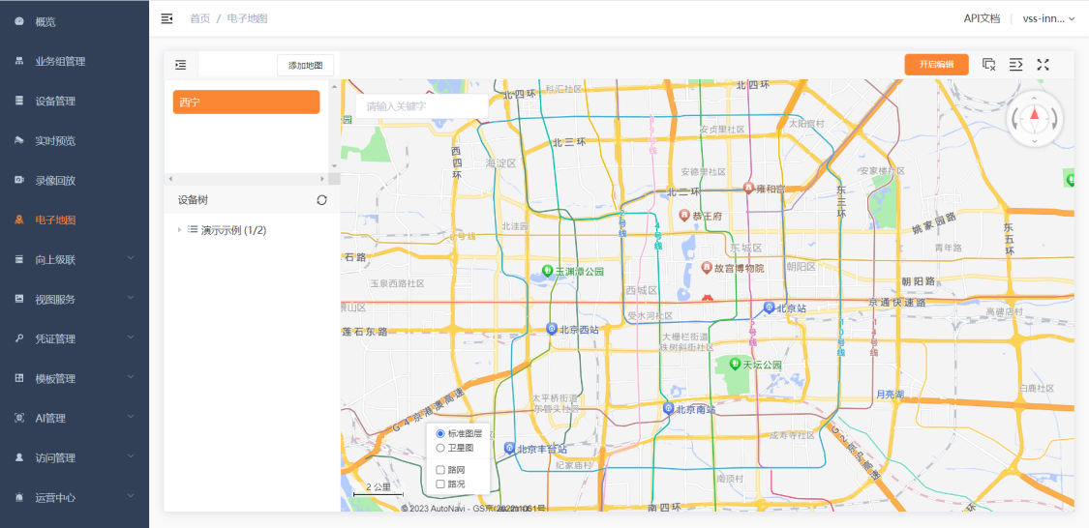Click the 恭王府 map marker
The image size is (1089, 528).
[x=684, y=216]
